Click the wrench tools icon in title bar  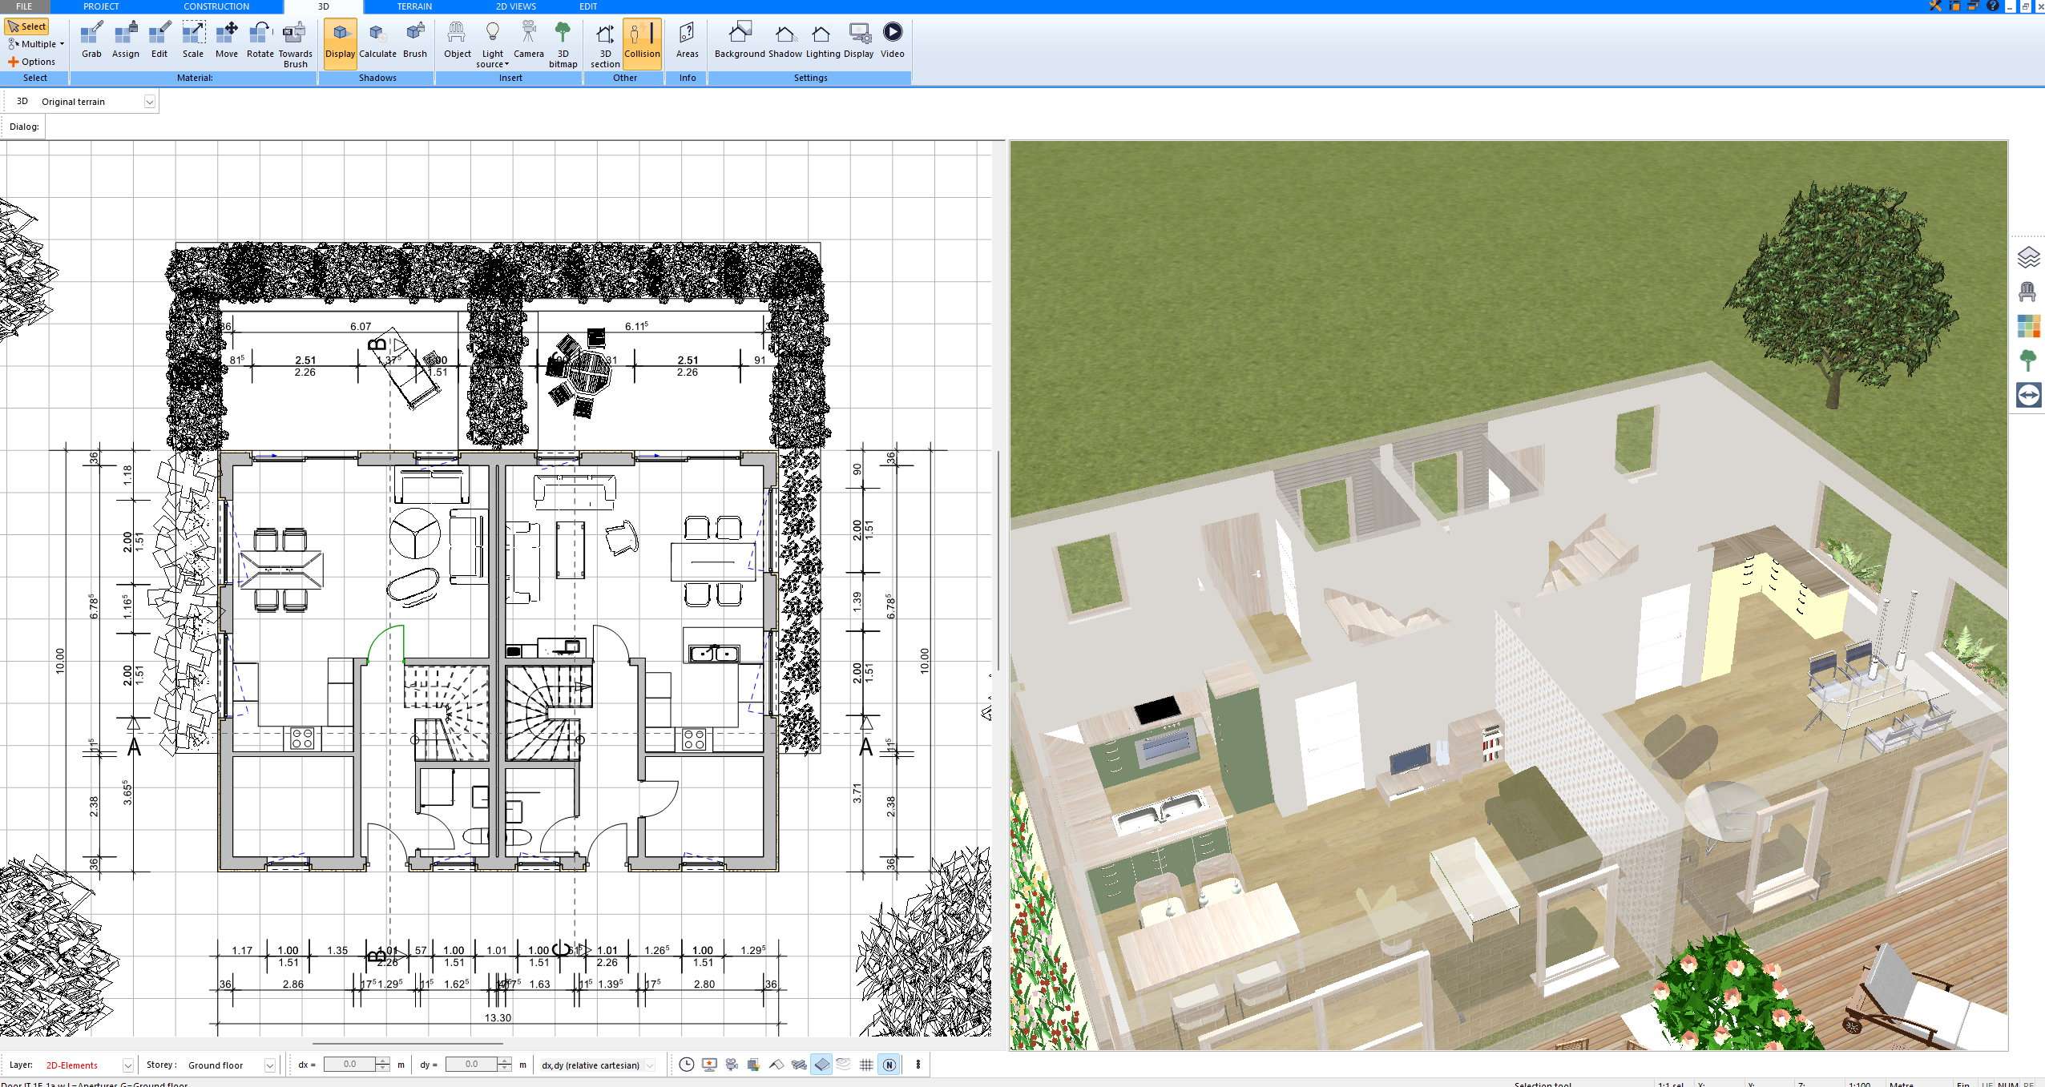point(1935,6)
